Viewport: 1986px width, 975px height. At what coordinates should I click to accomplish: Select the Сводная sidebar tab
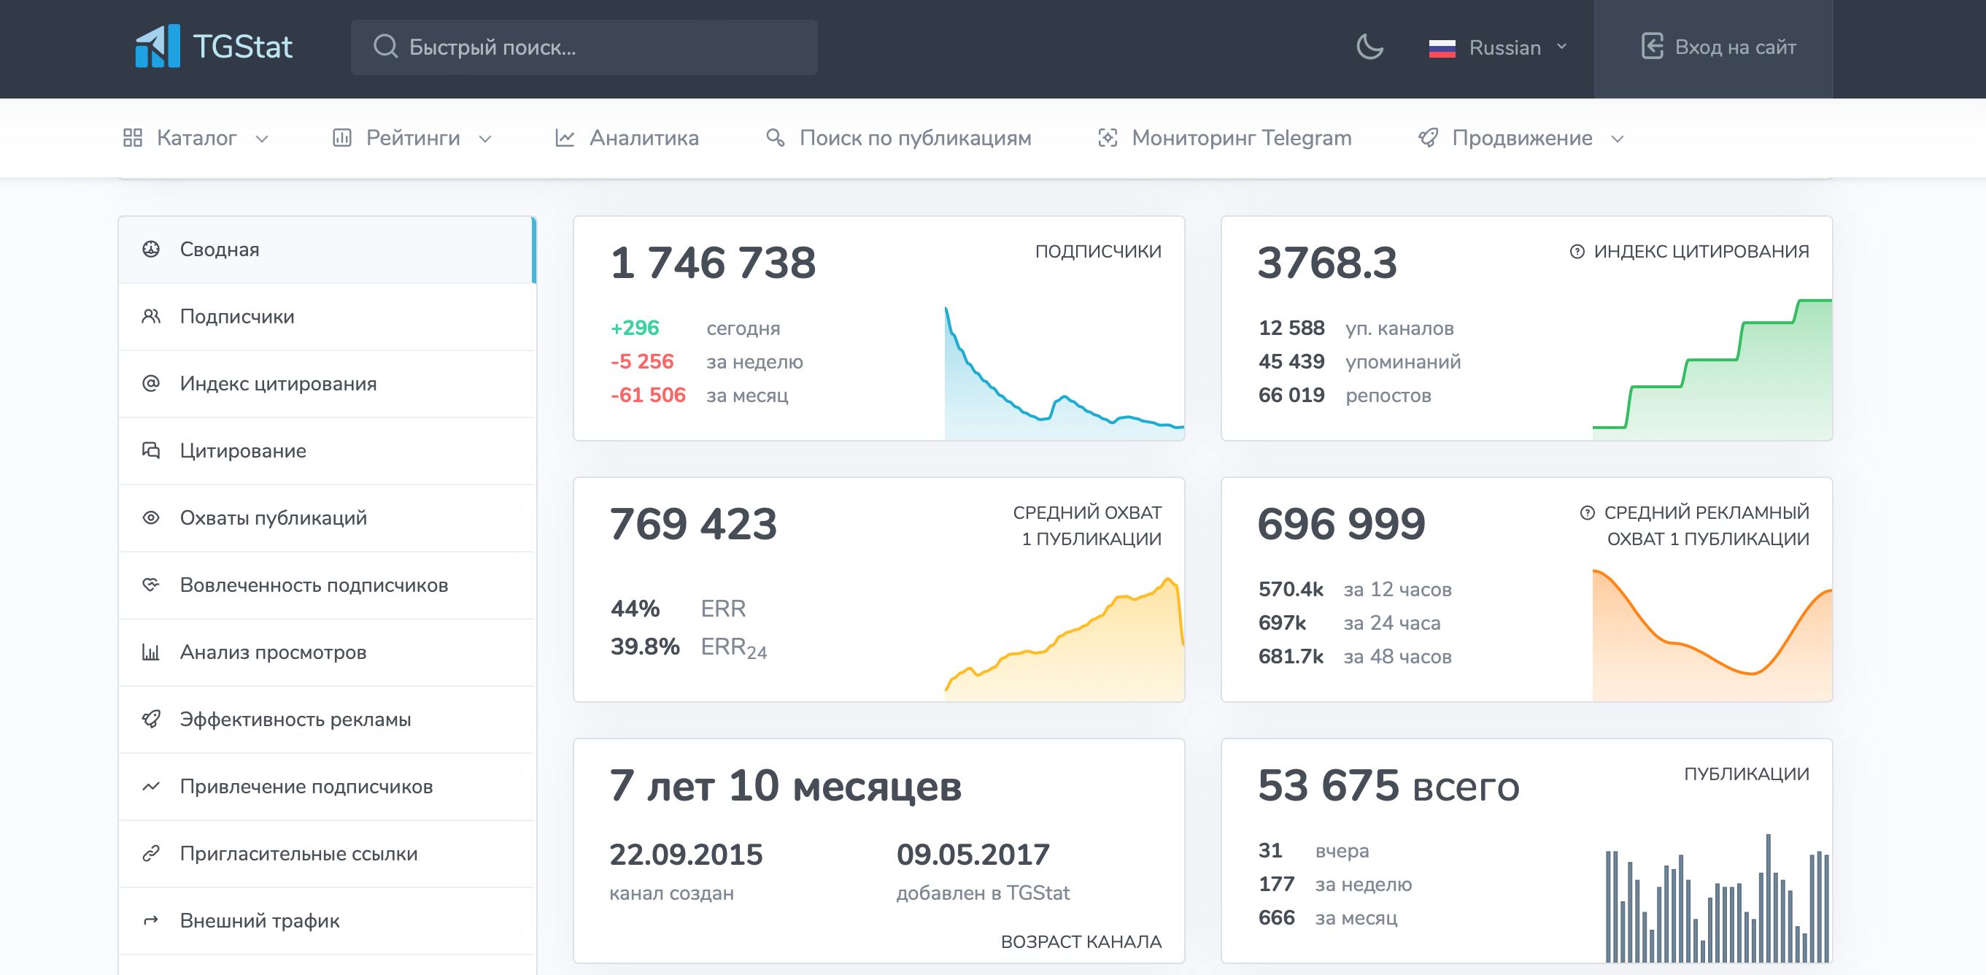pos(327,250)
